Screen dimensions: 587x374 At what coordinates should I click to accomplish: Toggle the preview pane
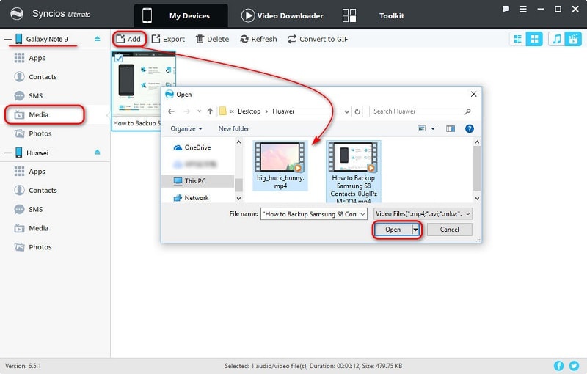coord(451,128)
